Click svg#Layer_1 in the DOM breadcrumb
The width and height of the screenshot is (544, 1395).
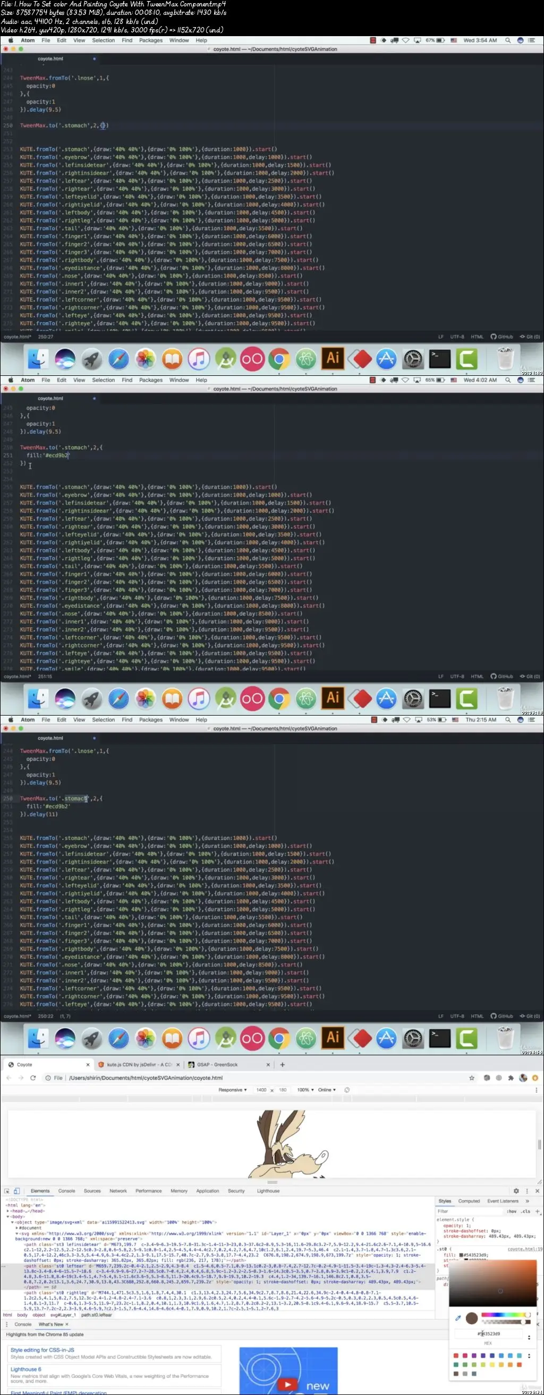[x=63, y=1315]
